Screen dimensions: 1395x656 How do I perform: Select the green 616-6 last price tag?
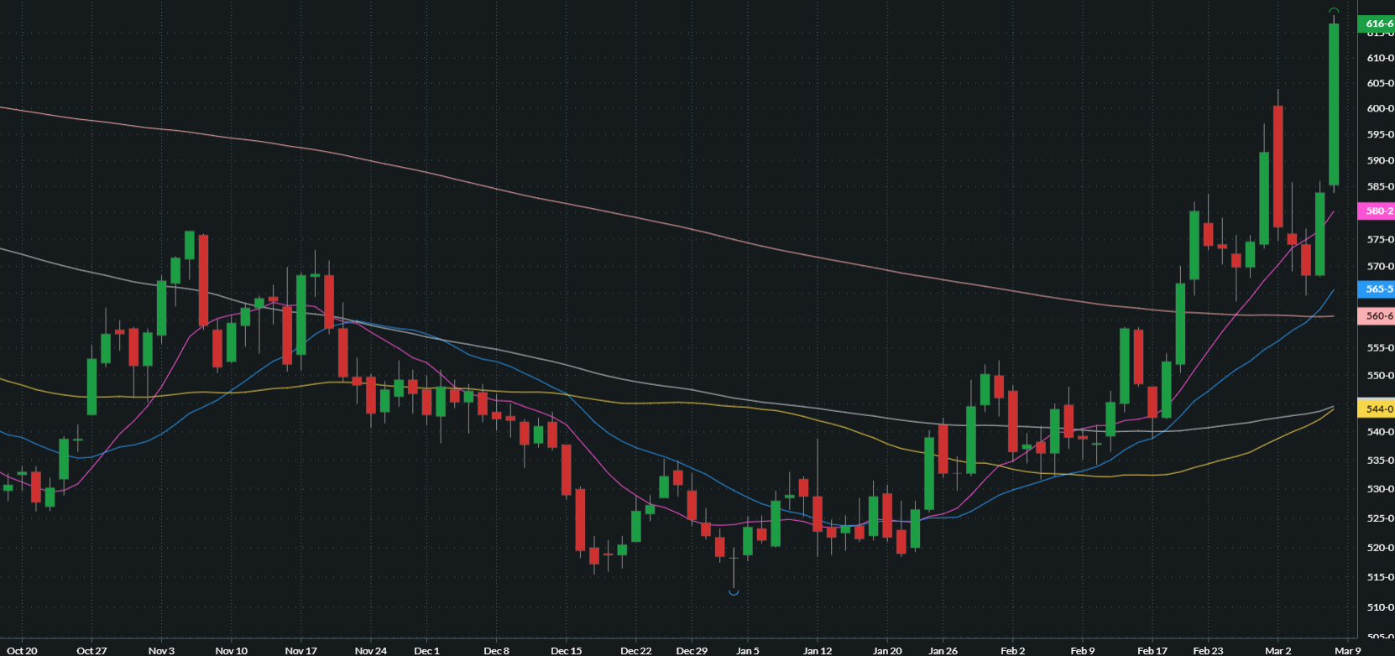(1377, 23)
